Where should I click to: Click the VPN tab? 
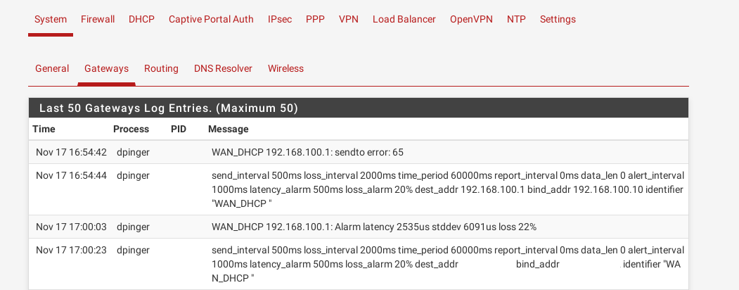pos(349,20)
